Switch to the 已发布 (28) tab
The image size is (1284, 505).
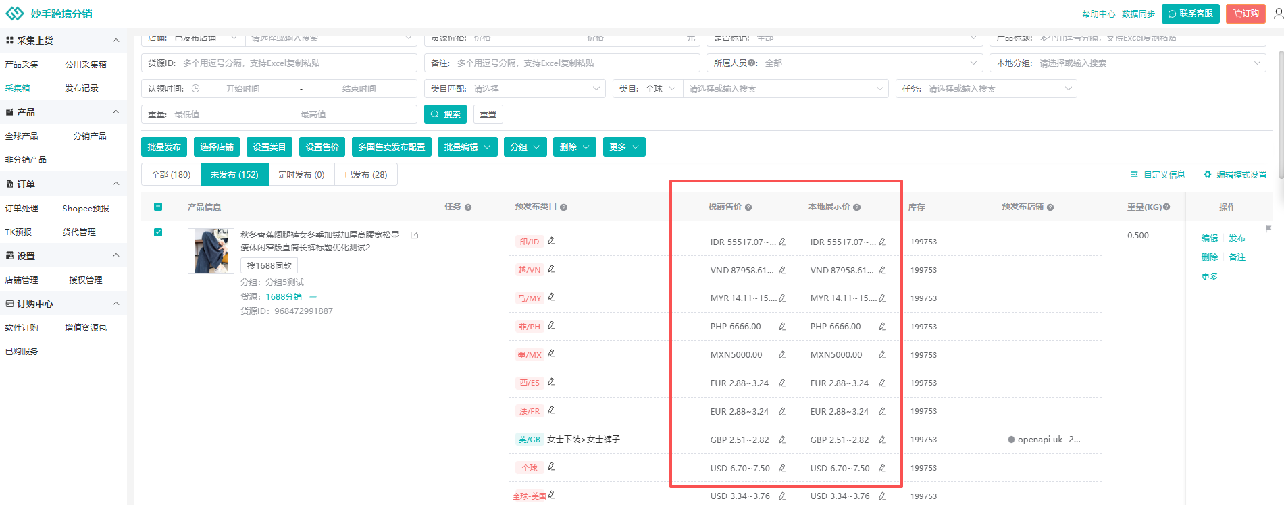tap(365, 174)
